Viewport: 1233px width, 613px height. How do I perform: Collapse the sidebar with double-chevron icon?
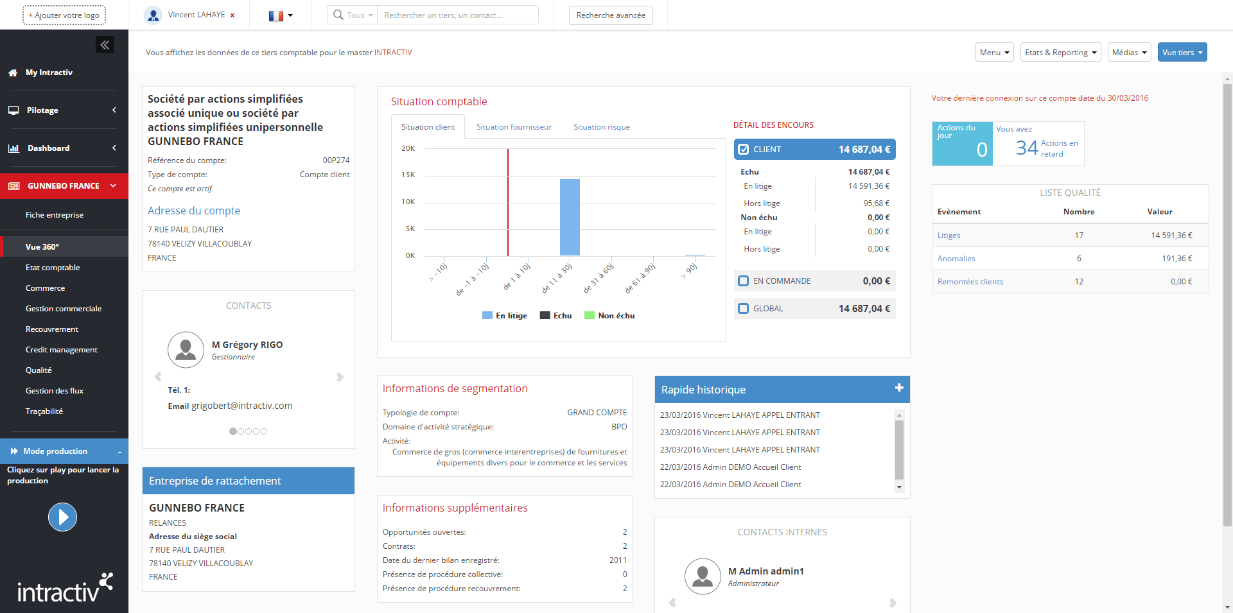[105, 44]
